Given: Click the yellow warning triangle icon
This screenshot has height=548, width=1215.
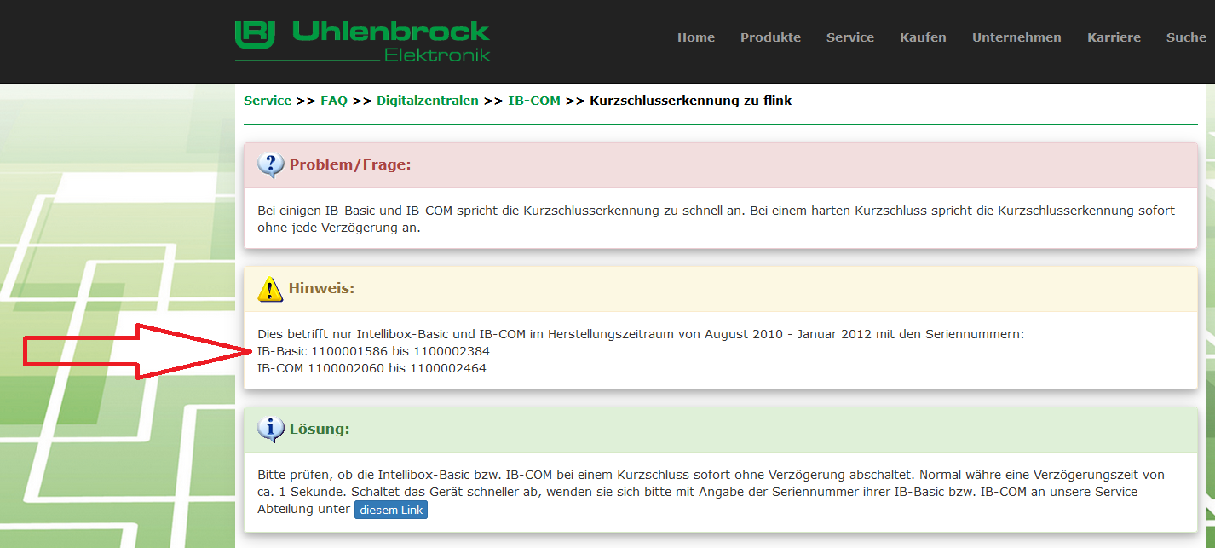Looking at the screenshot, I should click(270, 290).
